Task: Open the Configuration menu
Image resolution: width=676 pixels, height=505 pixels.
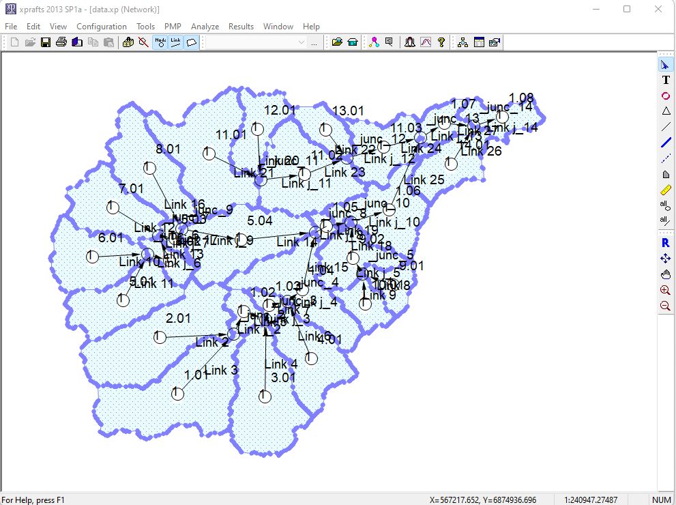Action: pos(102,27)
